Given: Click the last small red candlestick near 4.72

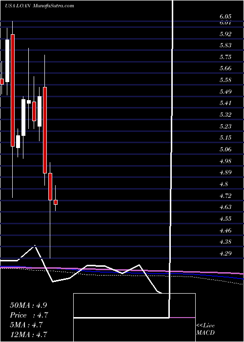Looking at the screenshot, I should point(56,202).
